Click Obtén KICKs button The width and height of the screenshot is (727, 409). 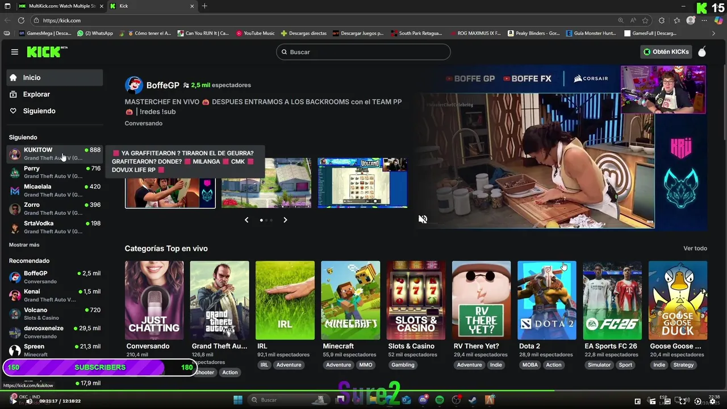click(x=666, y=52)
